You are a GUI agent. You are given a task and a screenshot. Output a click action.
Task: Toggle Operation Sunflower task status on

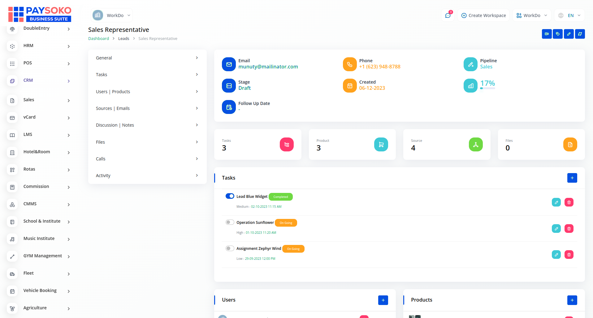pos(230,222)
